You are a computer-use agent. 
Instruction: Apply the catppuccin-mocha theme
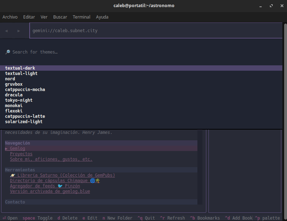tap(25, 90)
